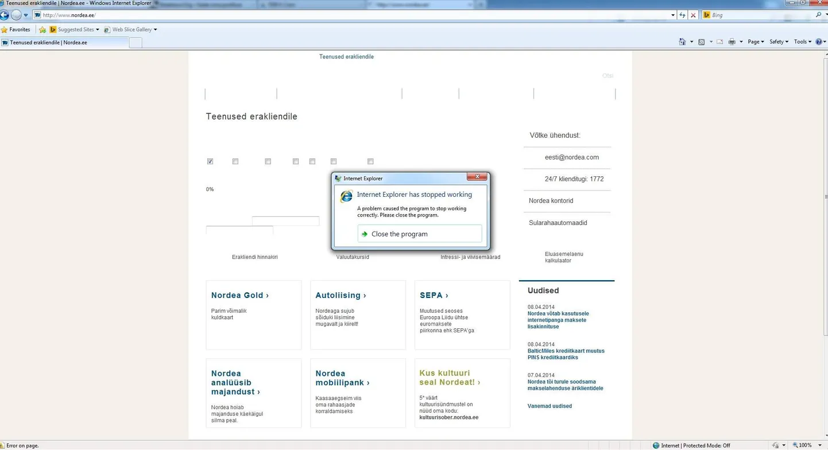Open news about soodsama makselahenduse ärikliendile
This screenshot has height=450, width=828.
tap(565, 385)
